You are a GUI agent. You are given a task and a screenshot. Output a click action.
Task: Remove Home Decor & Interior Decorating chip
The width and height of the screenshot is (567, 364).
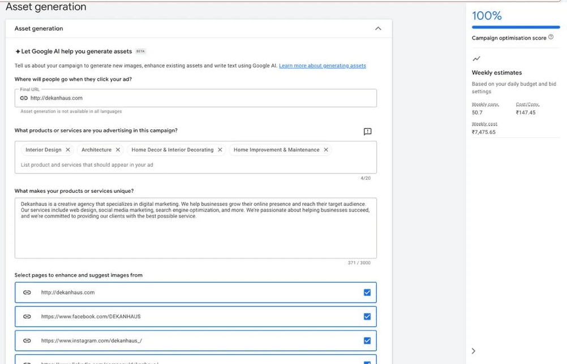[220, 149]
